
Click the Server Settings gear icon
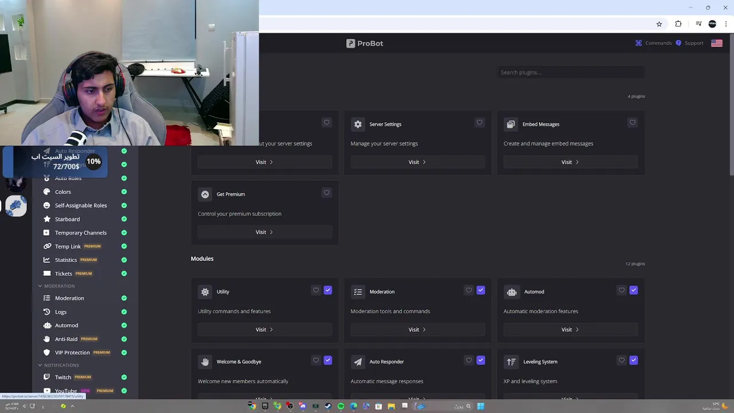[358, 124]
